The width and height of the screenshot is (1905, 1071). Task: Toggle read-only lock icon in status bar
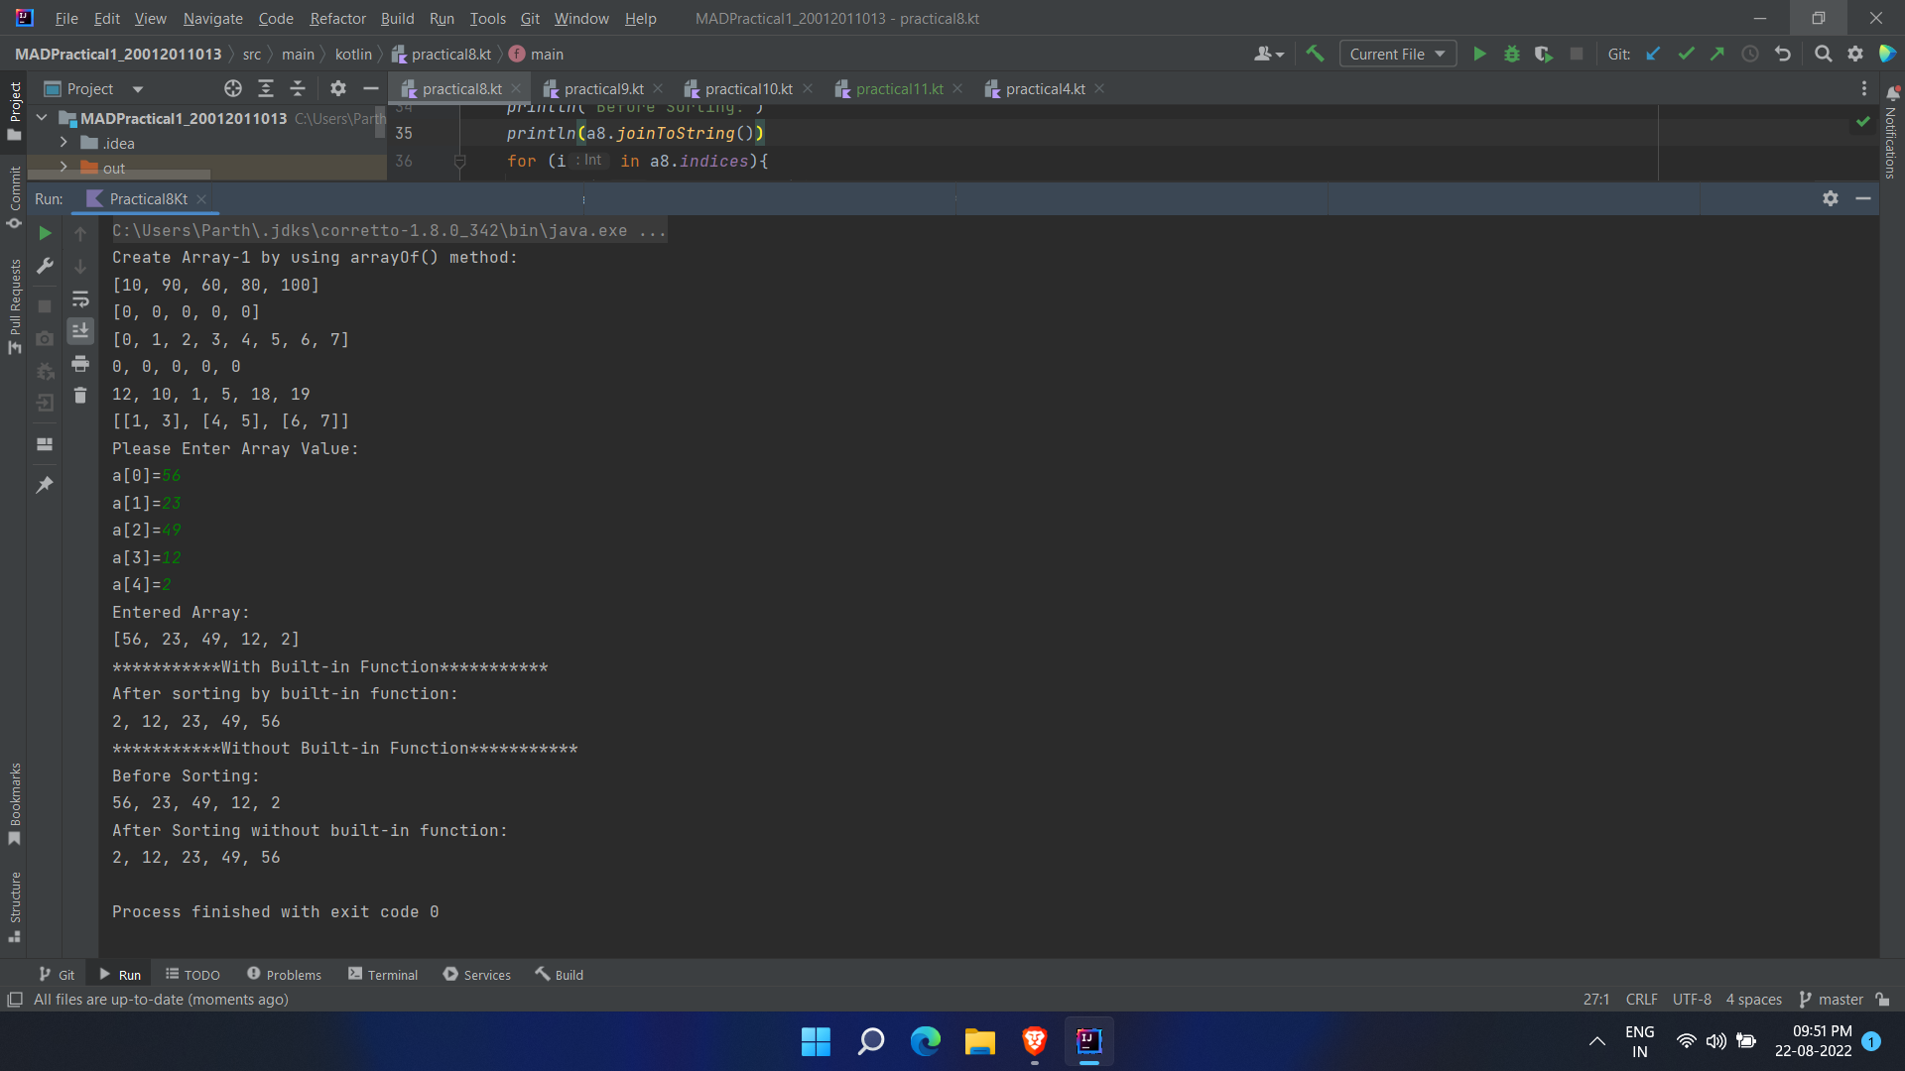click(1883, 1000)
